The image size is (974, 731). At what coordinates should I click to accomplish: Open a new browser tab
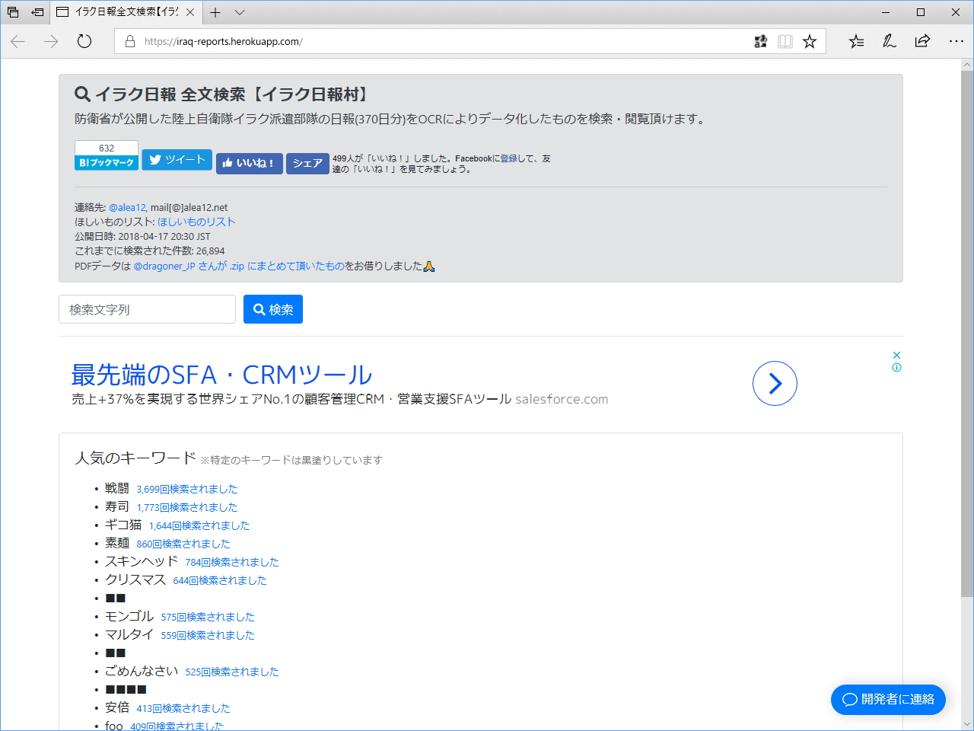pos(215,12)
